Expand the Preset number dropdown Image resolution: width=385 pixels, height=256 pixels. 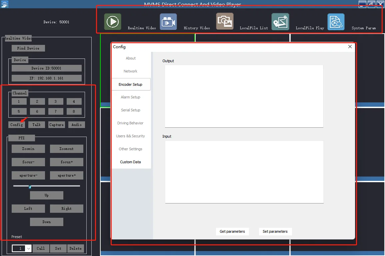[x=28, y=249]
